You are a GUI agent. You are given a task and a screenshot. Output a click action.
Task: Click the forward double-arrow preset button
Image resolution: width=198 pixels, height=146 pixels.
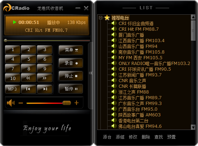point(45,78)
